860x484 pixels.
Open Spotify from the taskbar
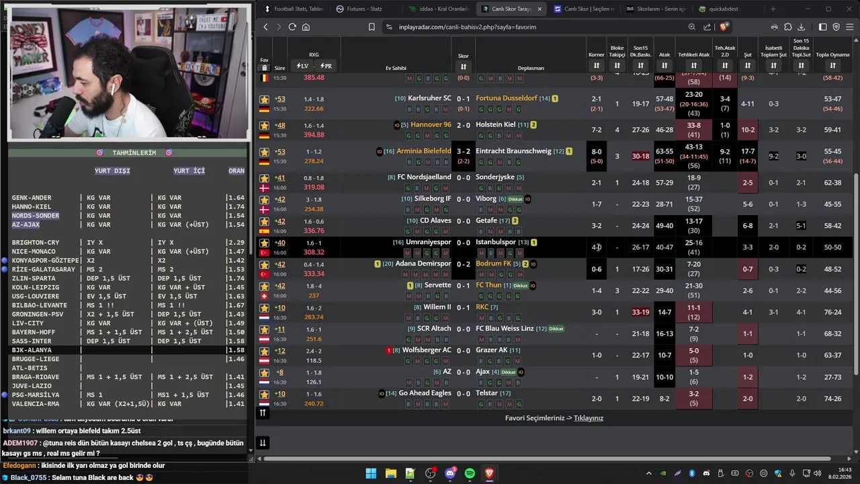[x=470, y=473]
